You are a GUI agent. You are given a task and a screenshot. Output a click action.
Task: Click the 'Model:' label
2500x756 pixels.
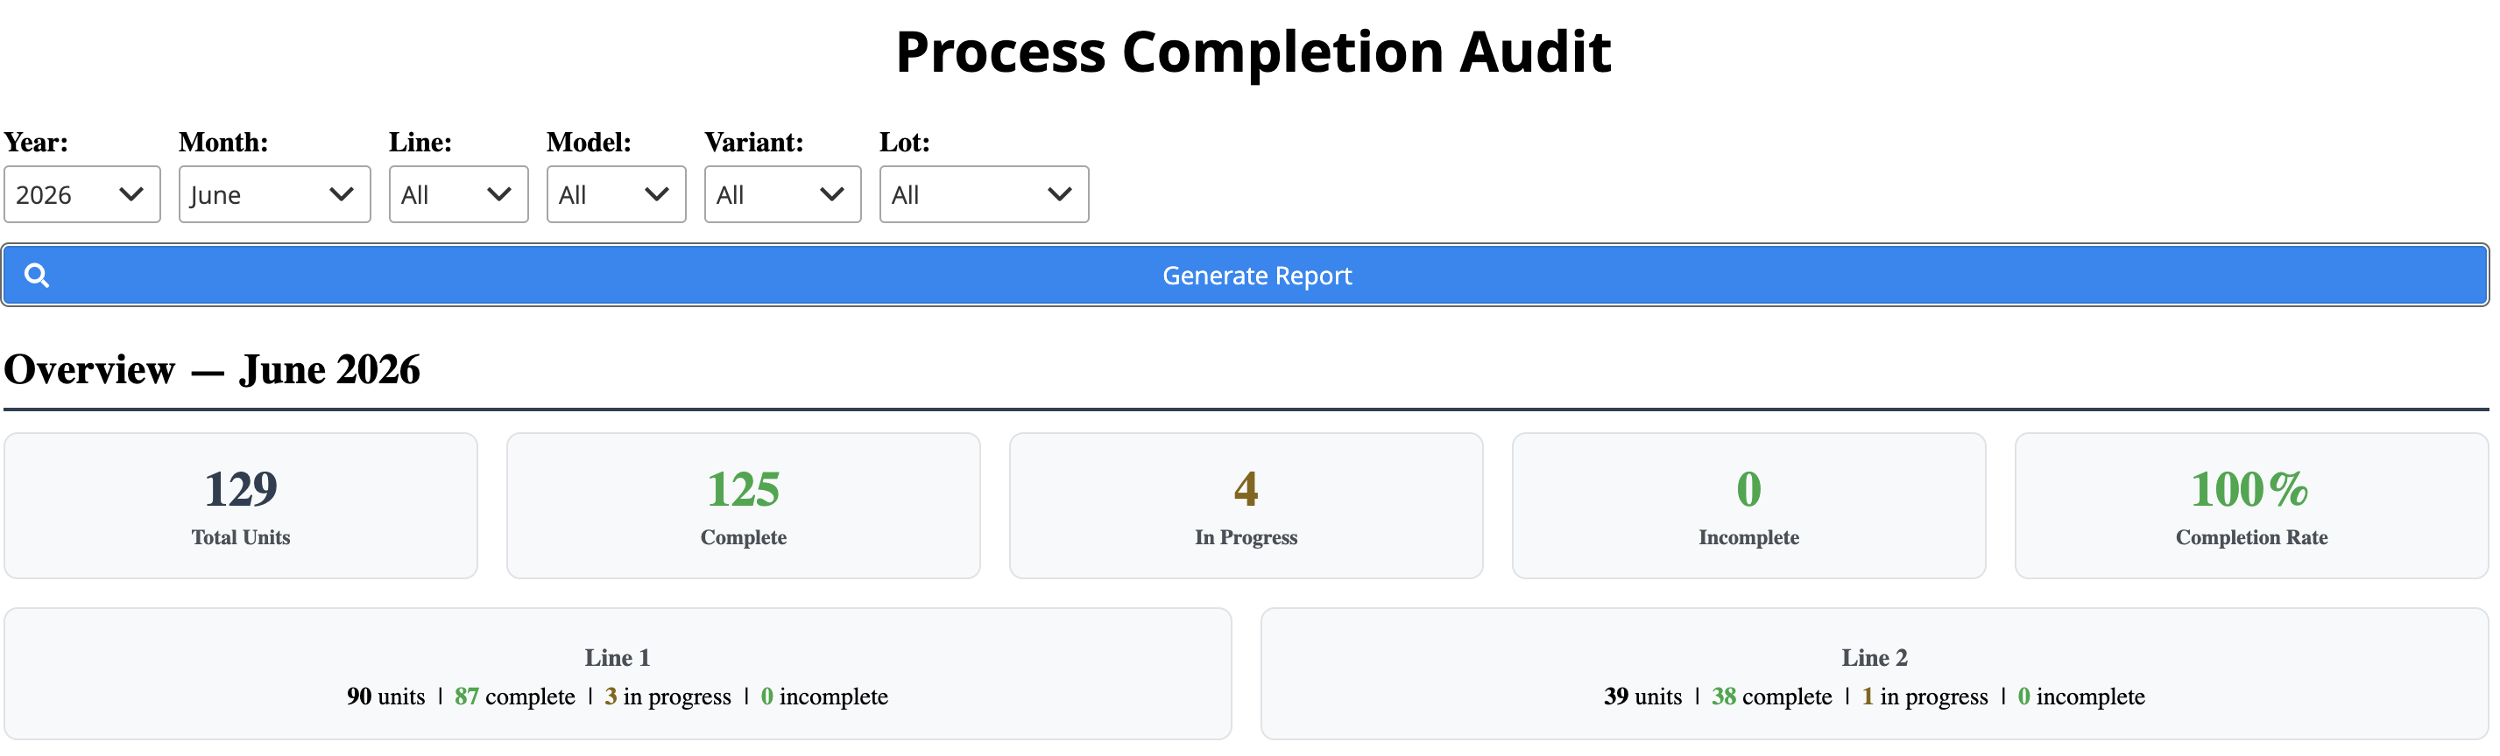(590, 143)
